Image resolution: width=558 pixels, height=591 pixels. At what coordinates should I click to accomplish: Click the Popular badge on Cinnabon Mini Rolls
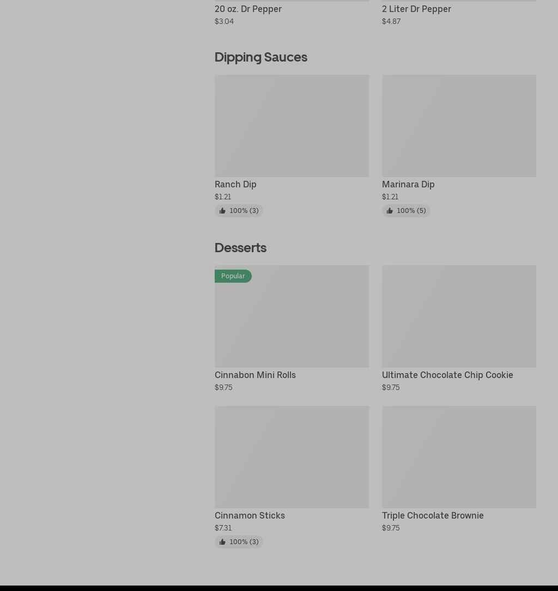click(233, 276)
